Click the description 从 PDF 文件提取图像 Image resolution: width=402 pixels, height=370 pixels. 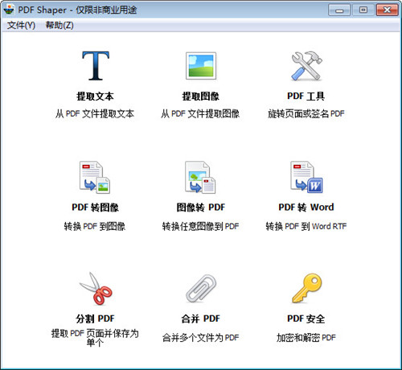pyautogui.click(x=200, y=114)
